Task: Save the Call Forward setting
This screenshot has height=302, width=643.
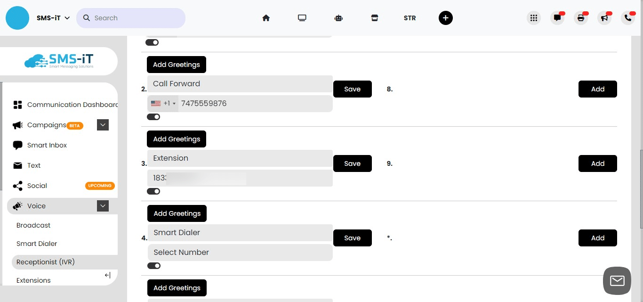Action: [352, 89]
